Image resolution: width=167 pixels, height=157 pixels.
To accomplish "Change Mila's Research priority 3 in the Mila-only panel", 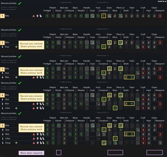I will pos(160,16).
